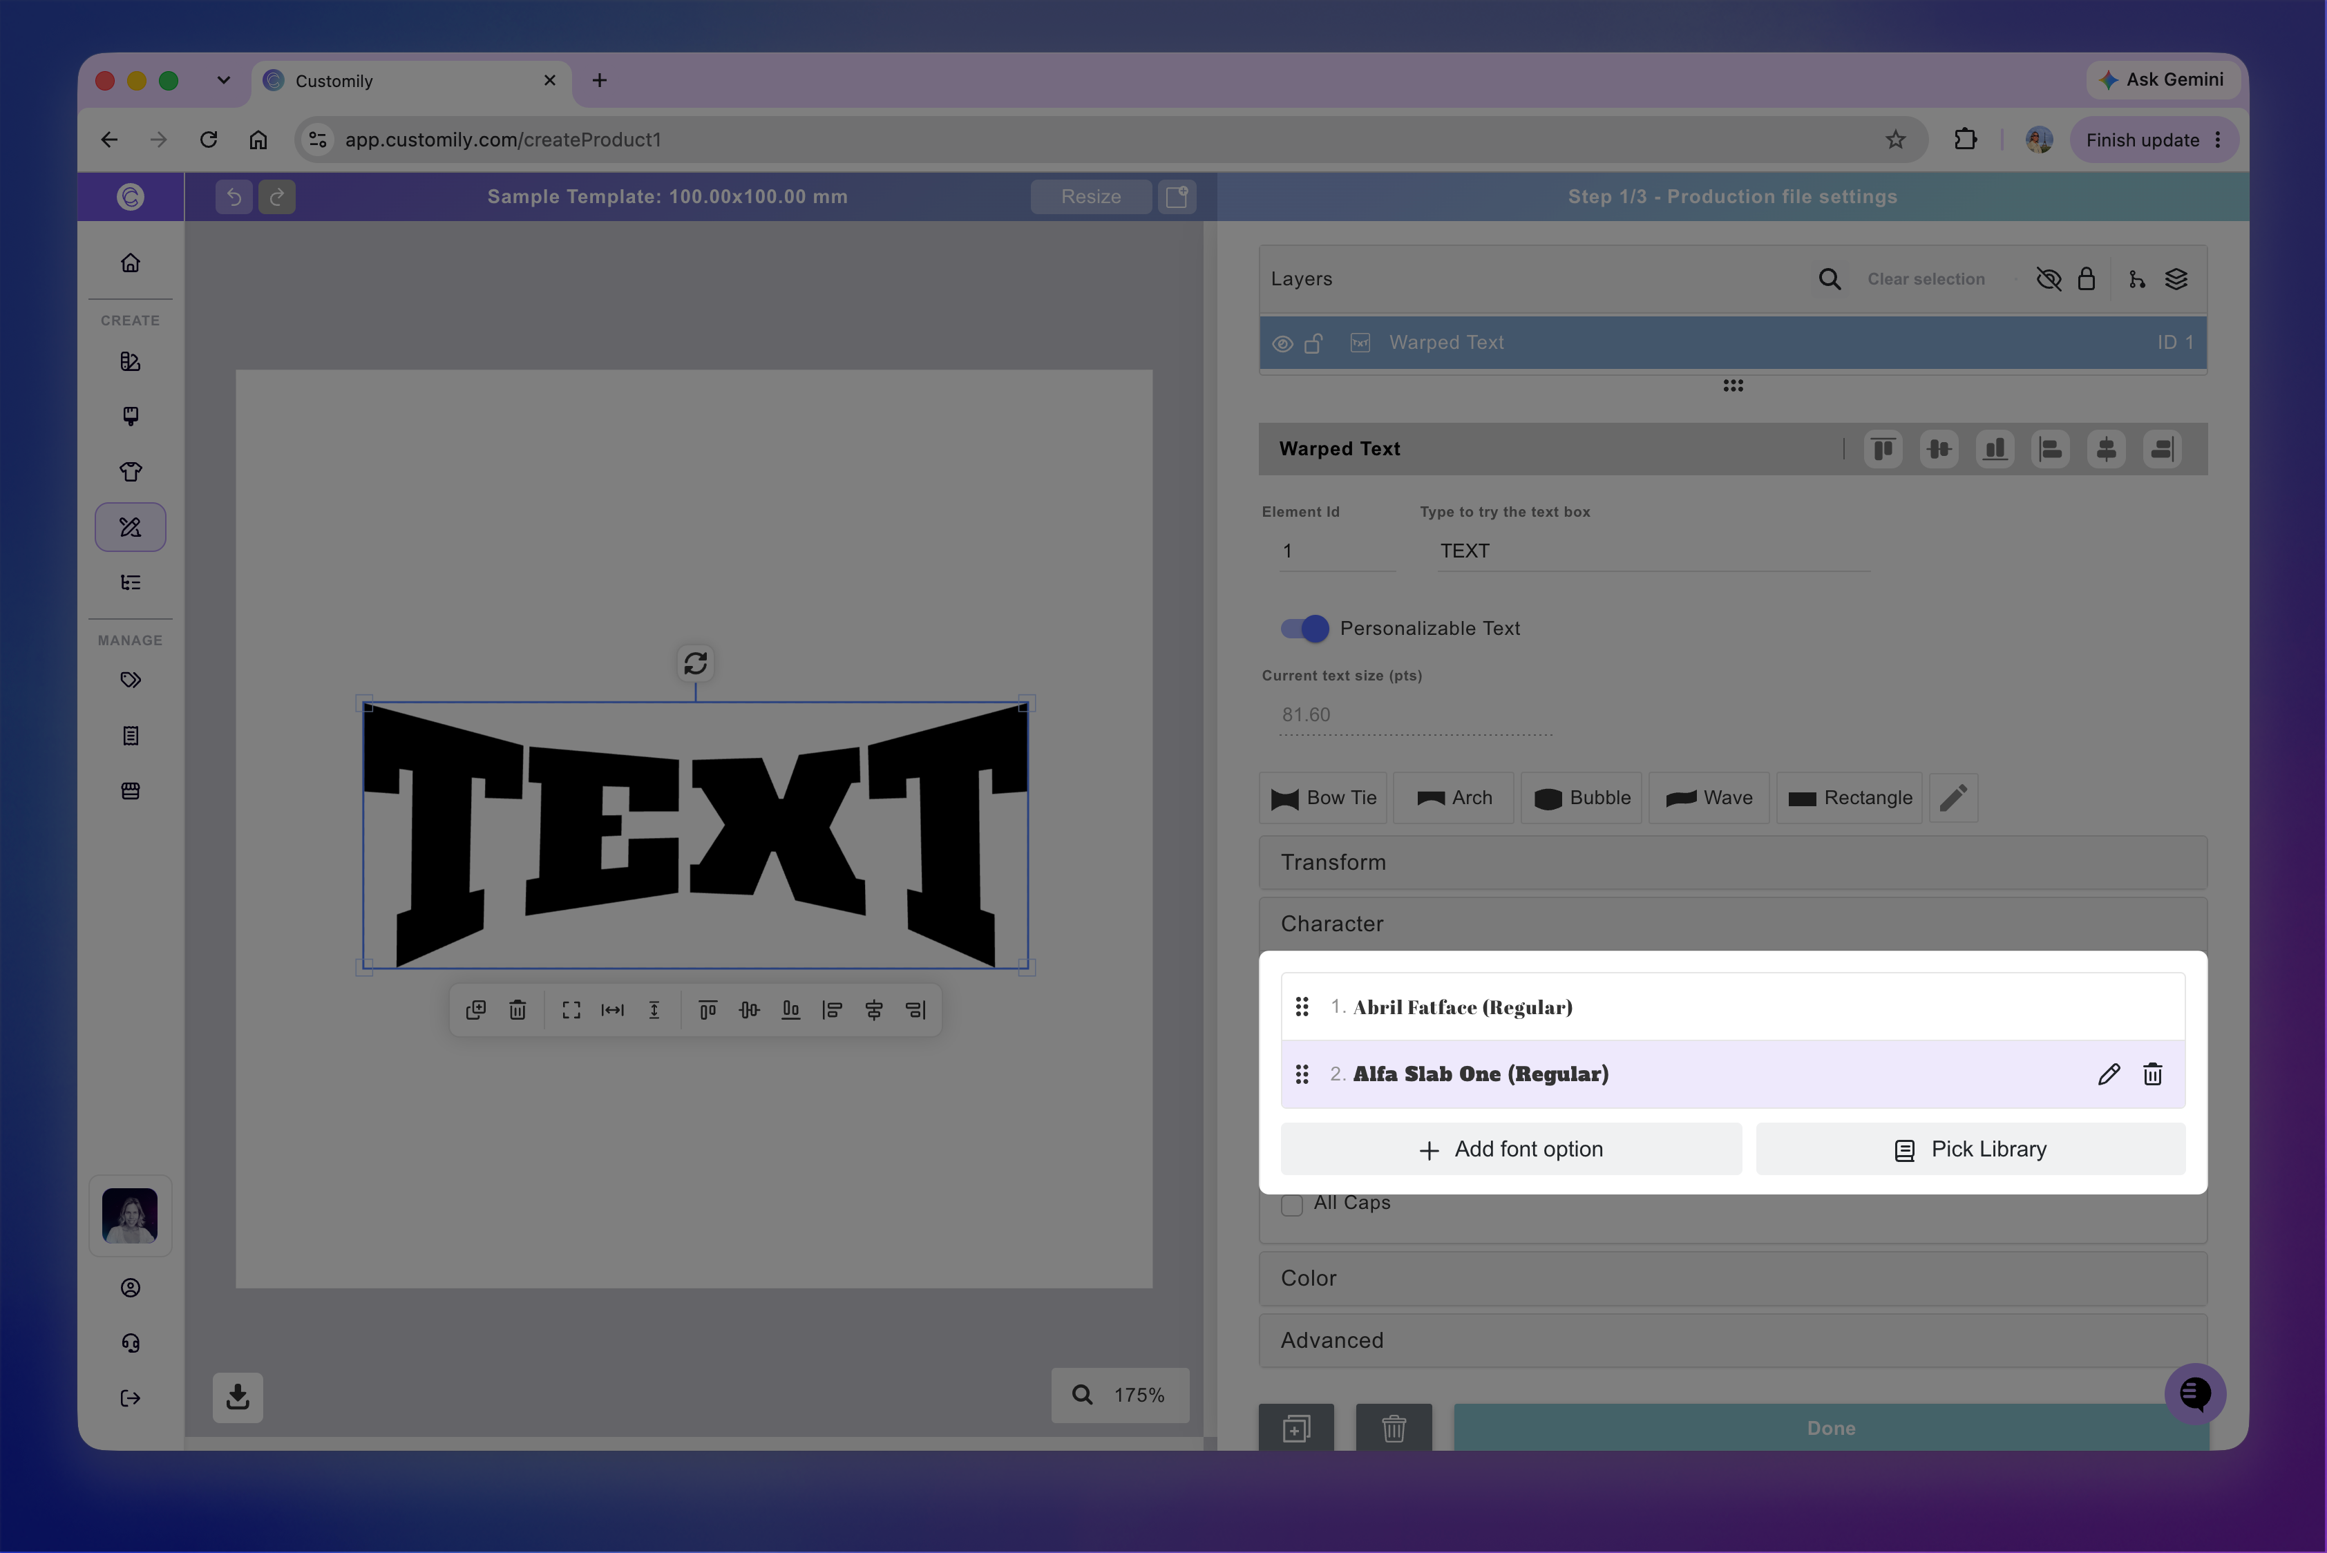Apply the Bow Tie warp shape
Image resolution: width=2327 pixels, height=1553 pixels.
tap(1322, 797)
